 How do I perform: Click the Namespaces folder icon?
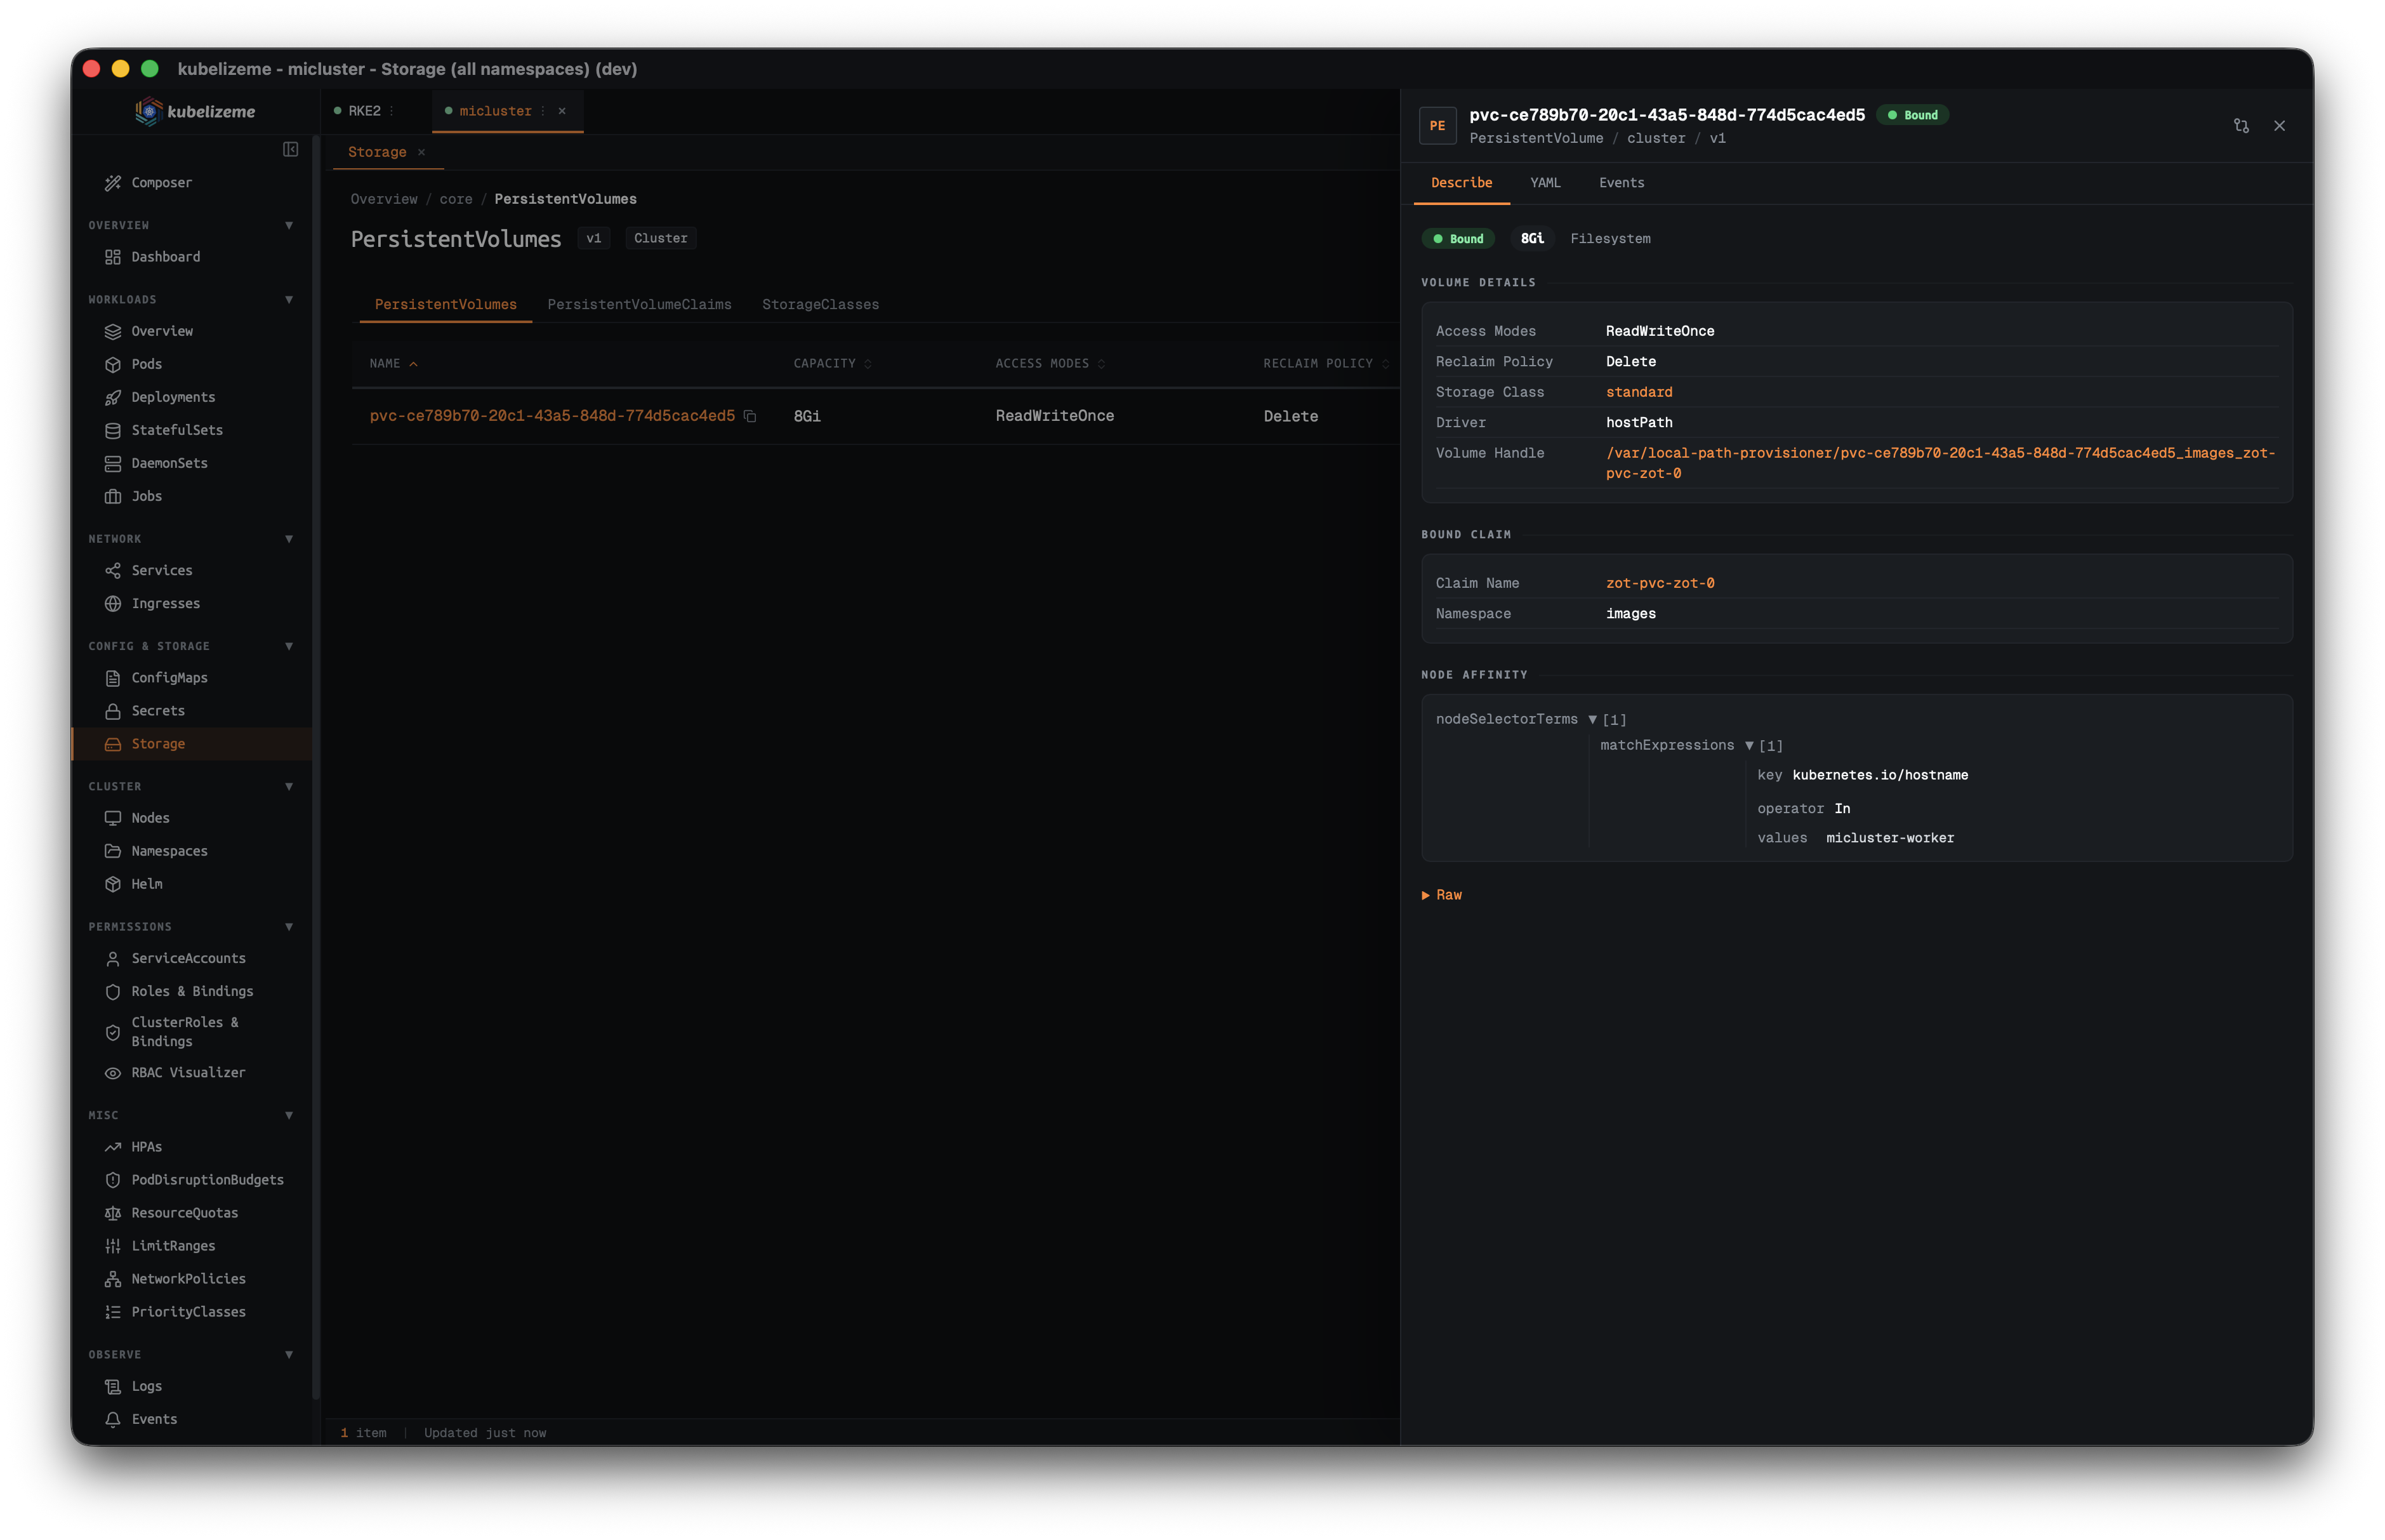click(x=113, y=851)
